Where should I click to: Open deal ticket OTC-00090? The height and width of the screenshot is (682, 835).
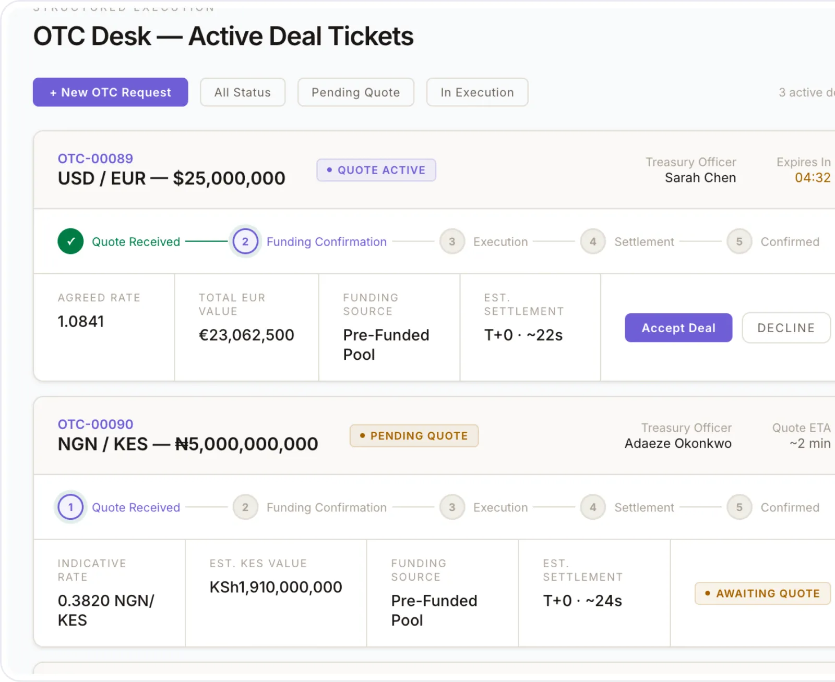tap(96, 424)
